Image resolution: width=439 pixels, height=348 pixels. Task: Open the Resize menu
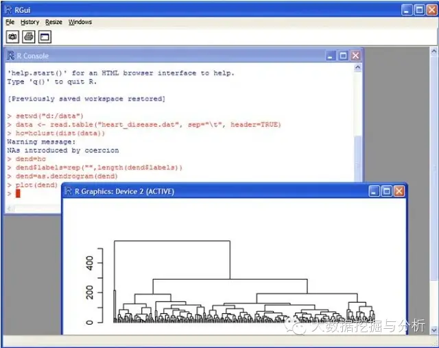click(x=54, y=22)
